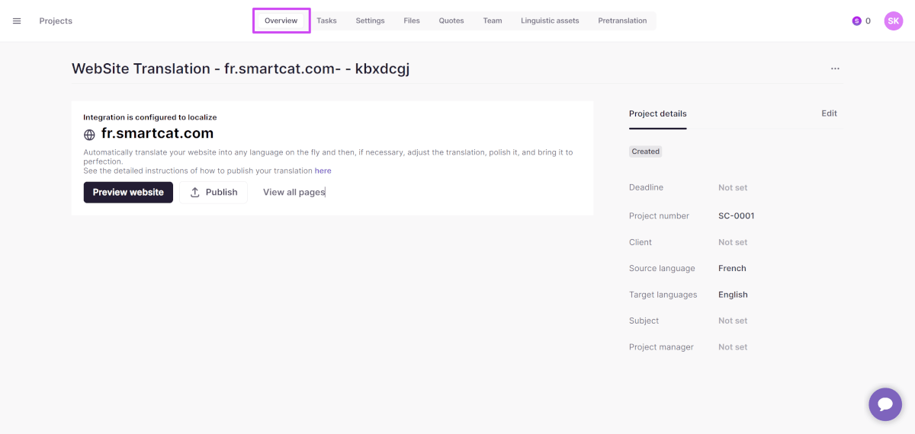Click project number SC-0001
This screenshot has width=915, height=434.
[x=737, y=215]
